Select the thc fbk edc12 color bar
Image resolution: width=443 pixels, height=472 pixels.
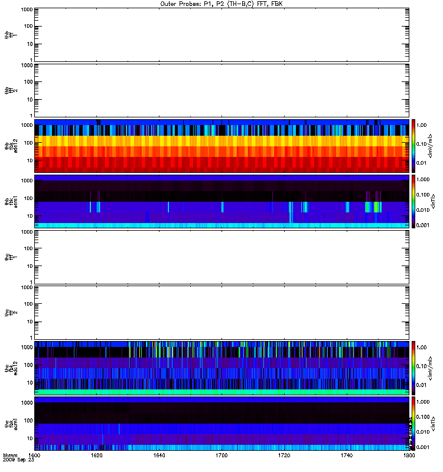[x=413, y=368]
